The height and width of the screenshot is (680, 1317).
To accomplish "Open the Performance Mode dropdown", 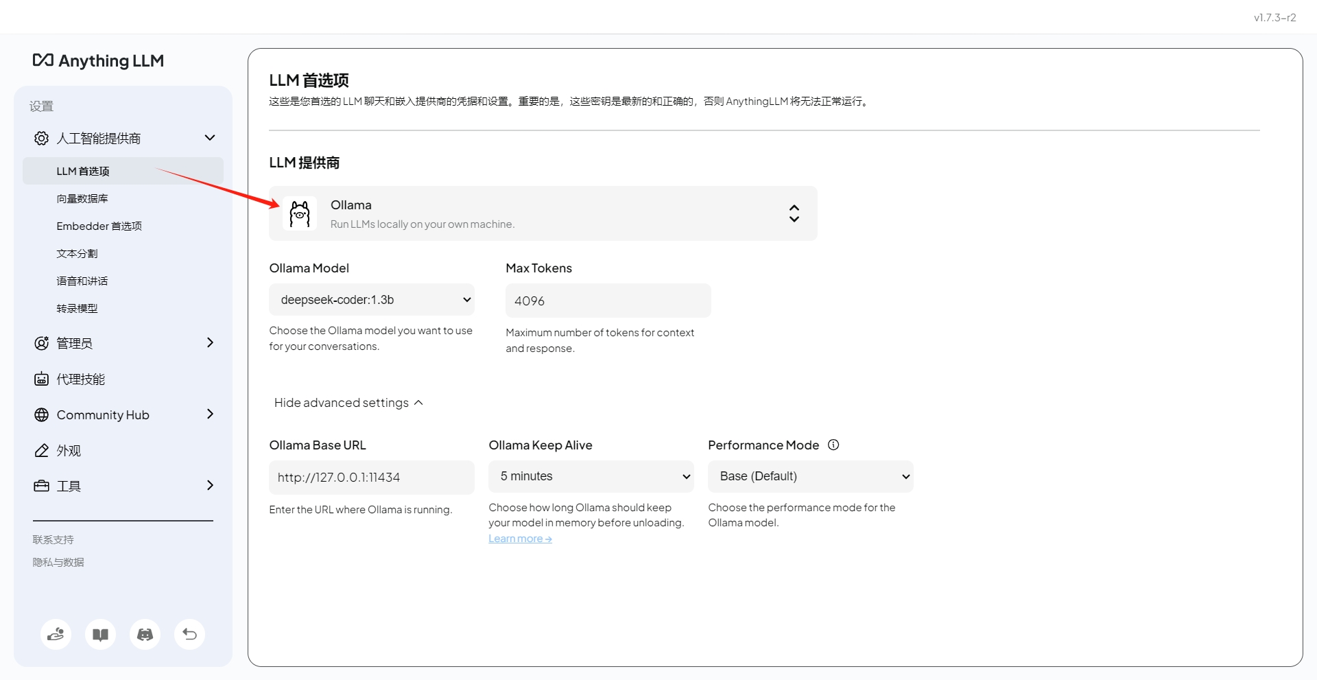I will pos(811,476).
